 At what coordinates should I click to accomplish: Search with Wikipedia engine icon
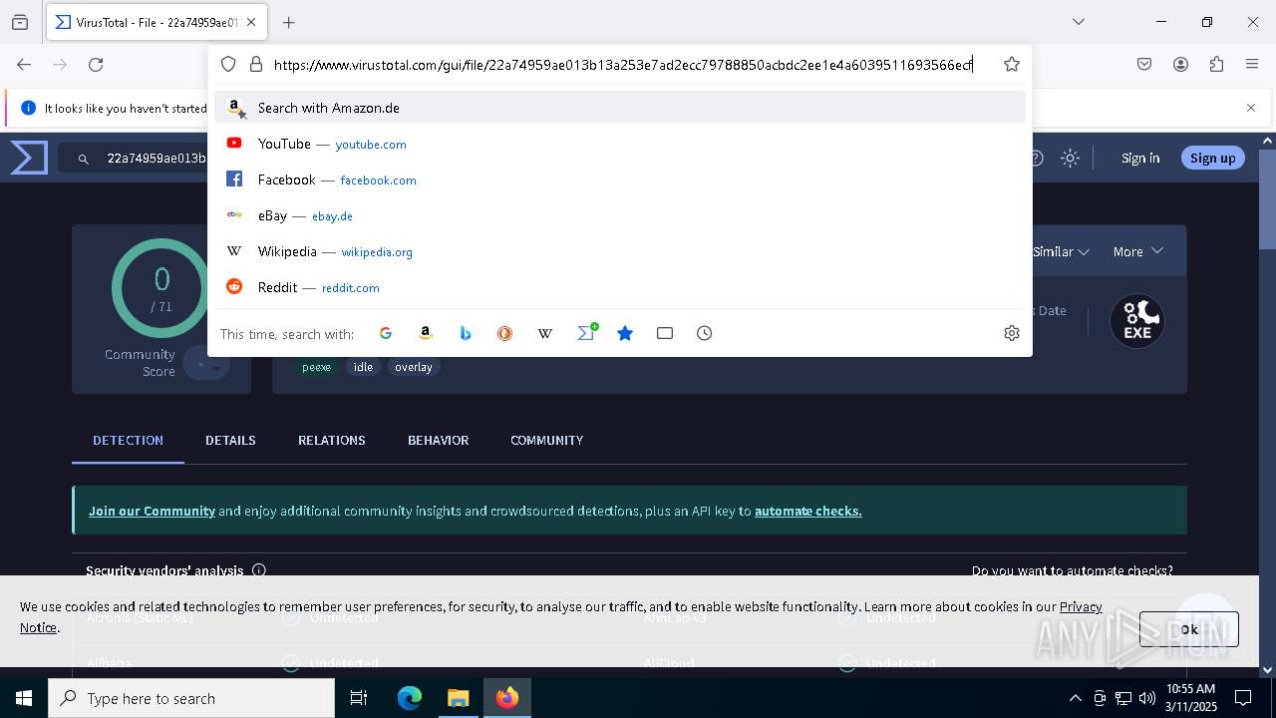(x=545, y=333)
